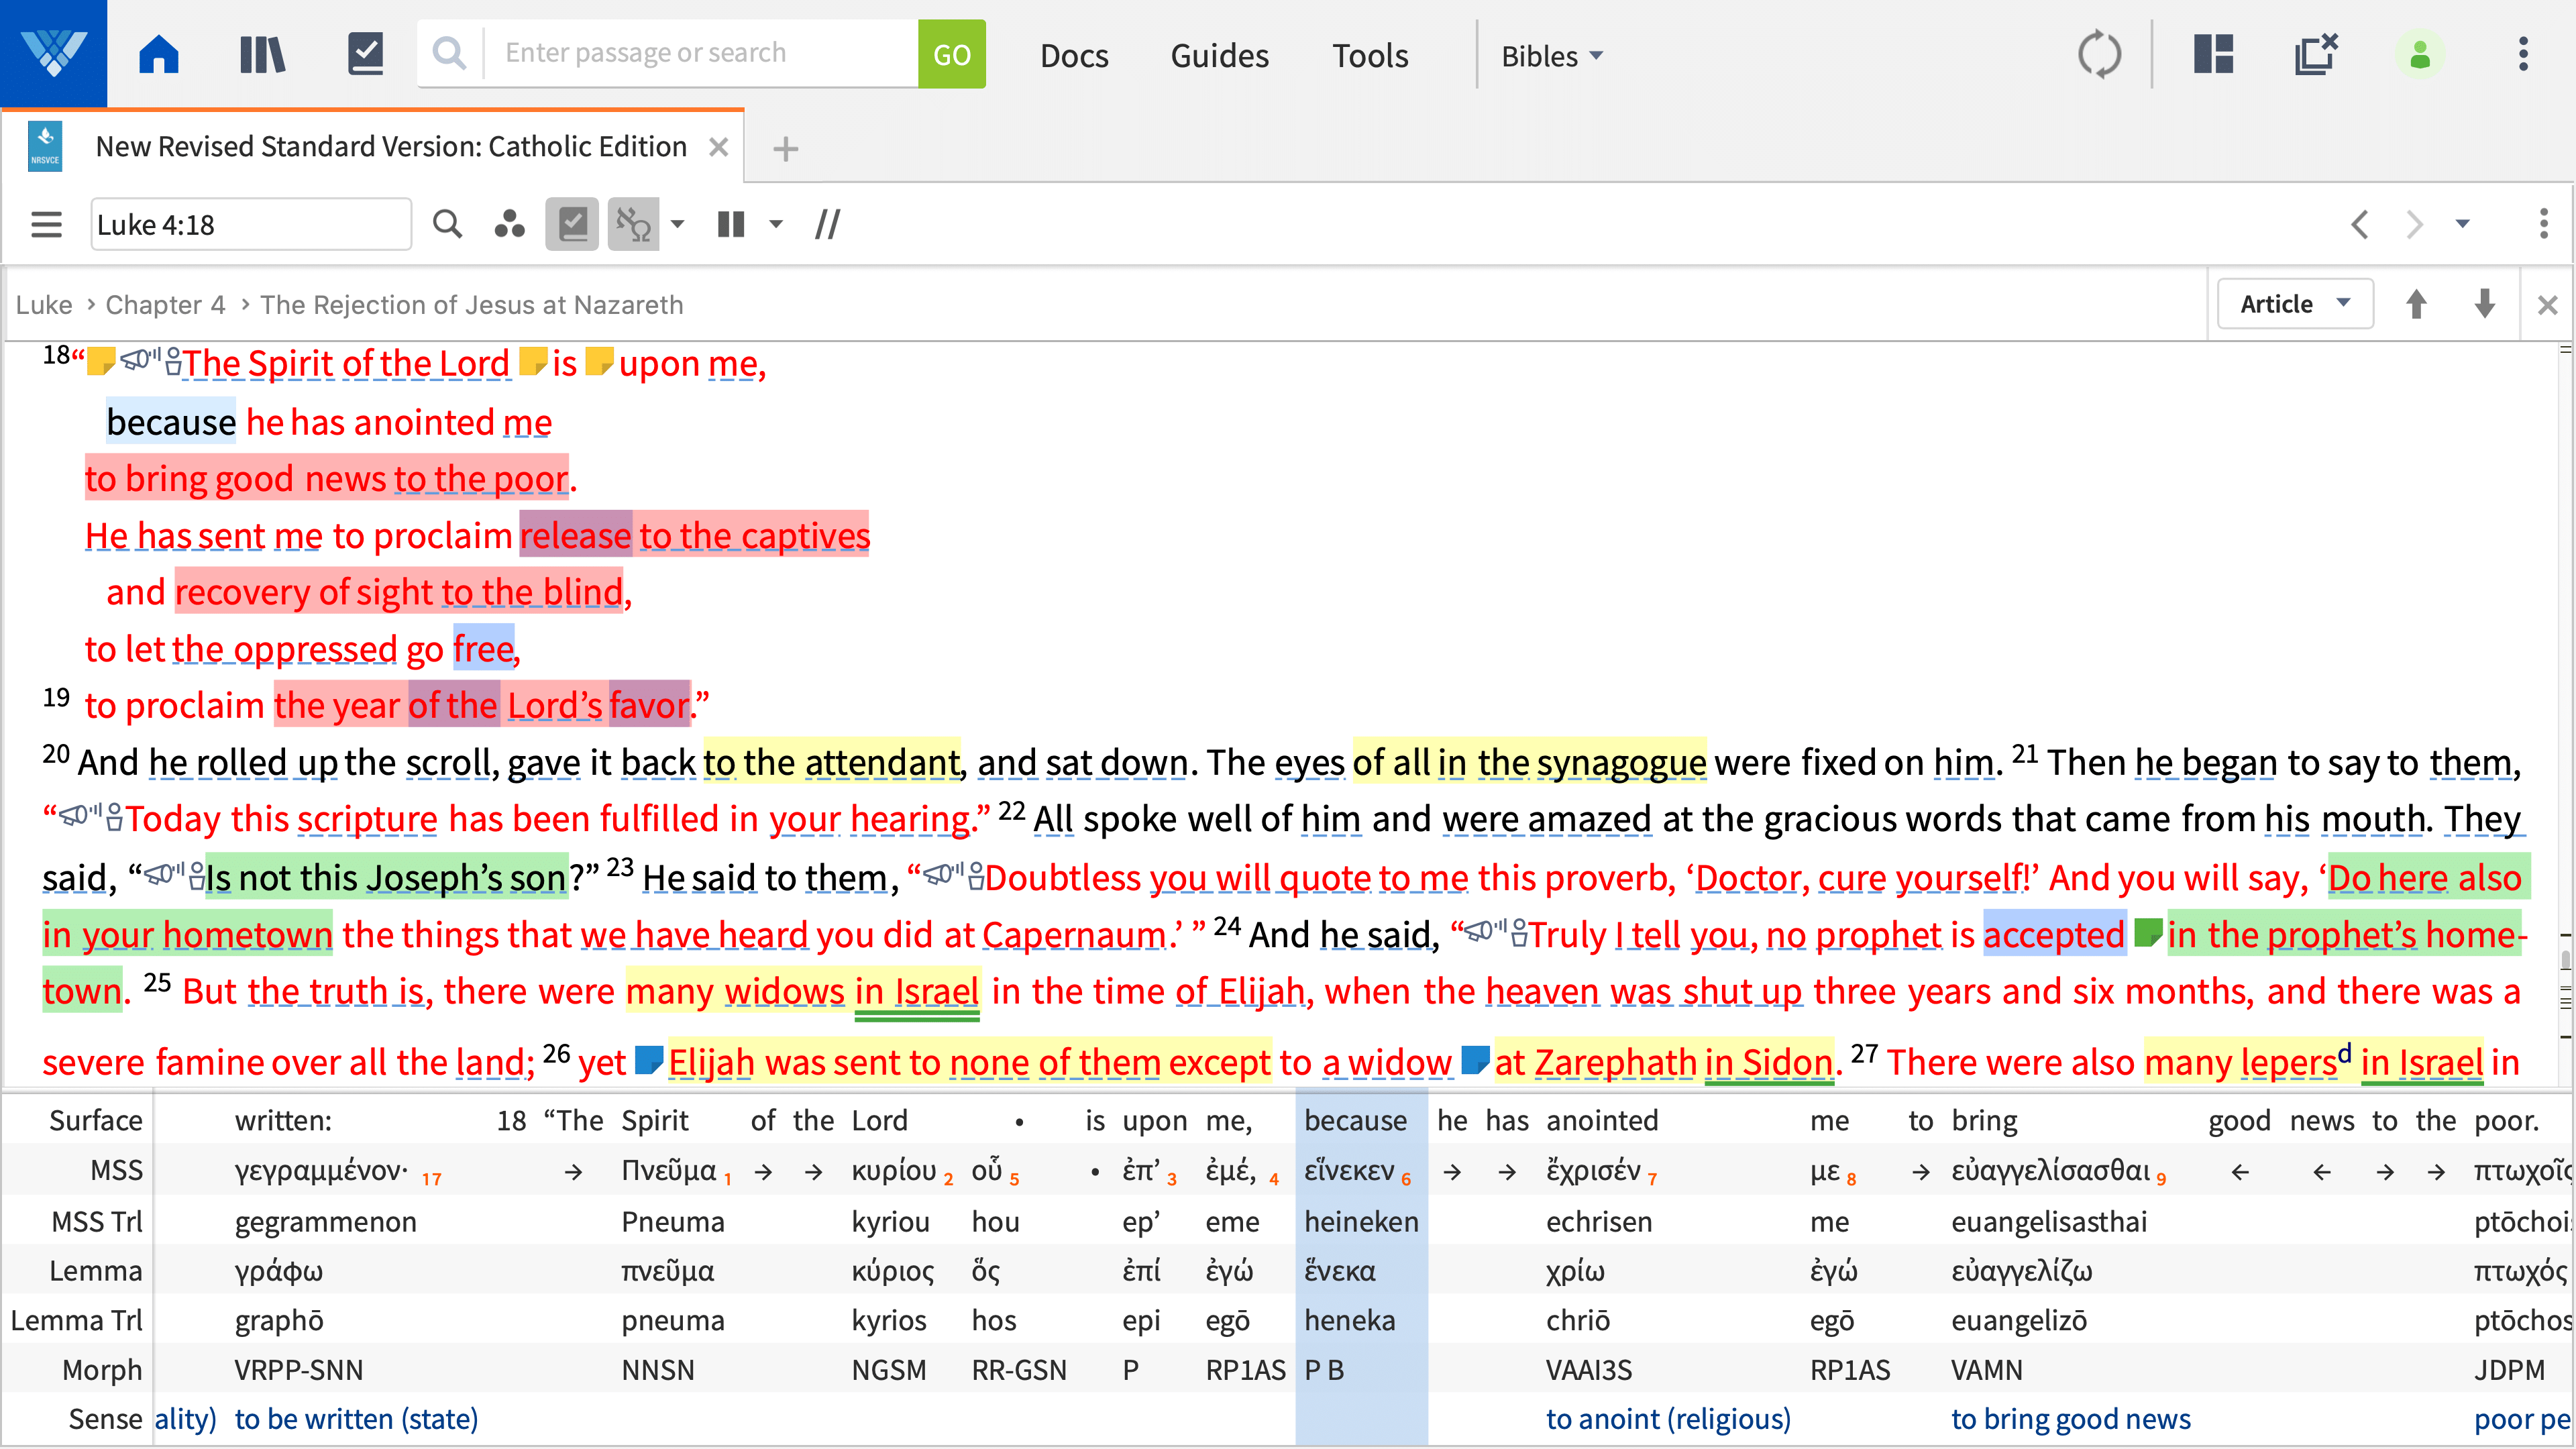2576x1449 pixels.
Task: Navigate back with left chevron
Action: (x=2360, y=224)
